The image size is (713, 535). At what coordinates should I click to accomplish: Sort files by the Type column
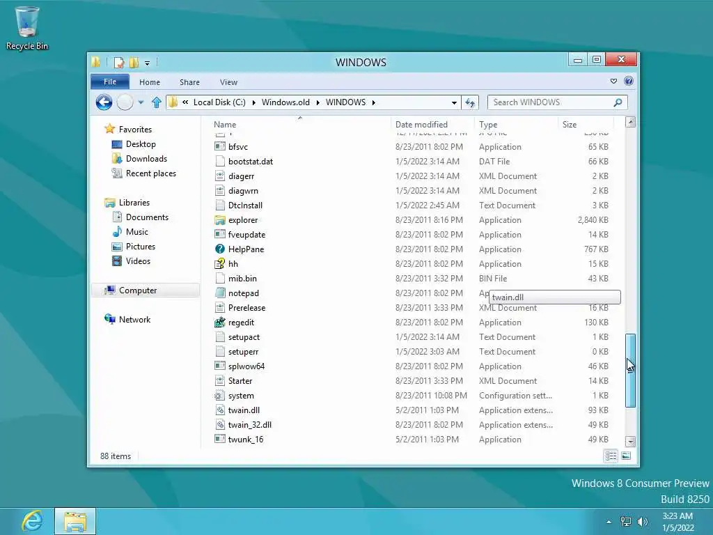[x=488, y=124]
